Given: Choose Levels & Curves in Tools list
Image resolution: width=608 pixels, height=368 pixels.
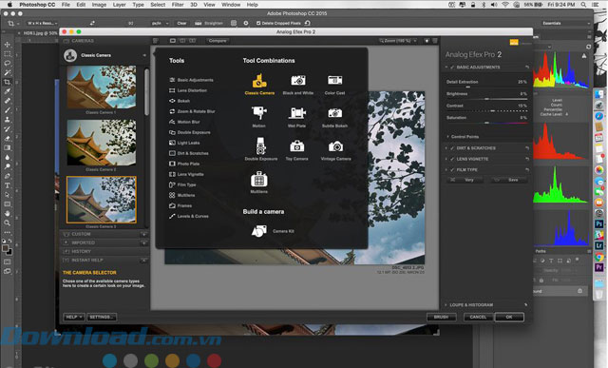Looking at the screenshot, I should (x=189, y=216).
